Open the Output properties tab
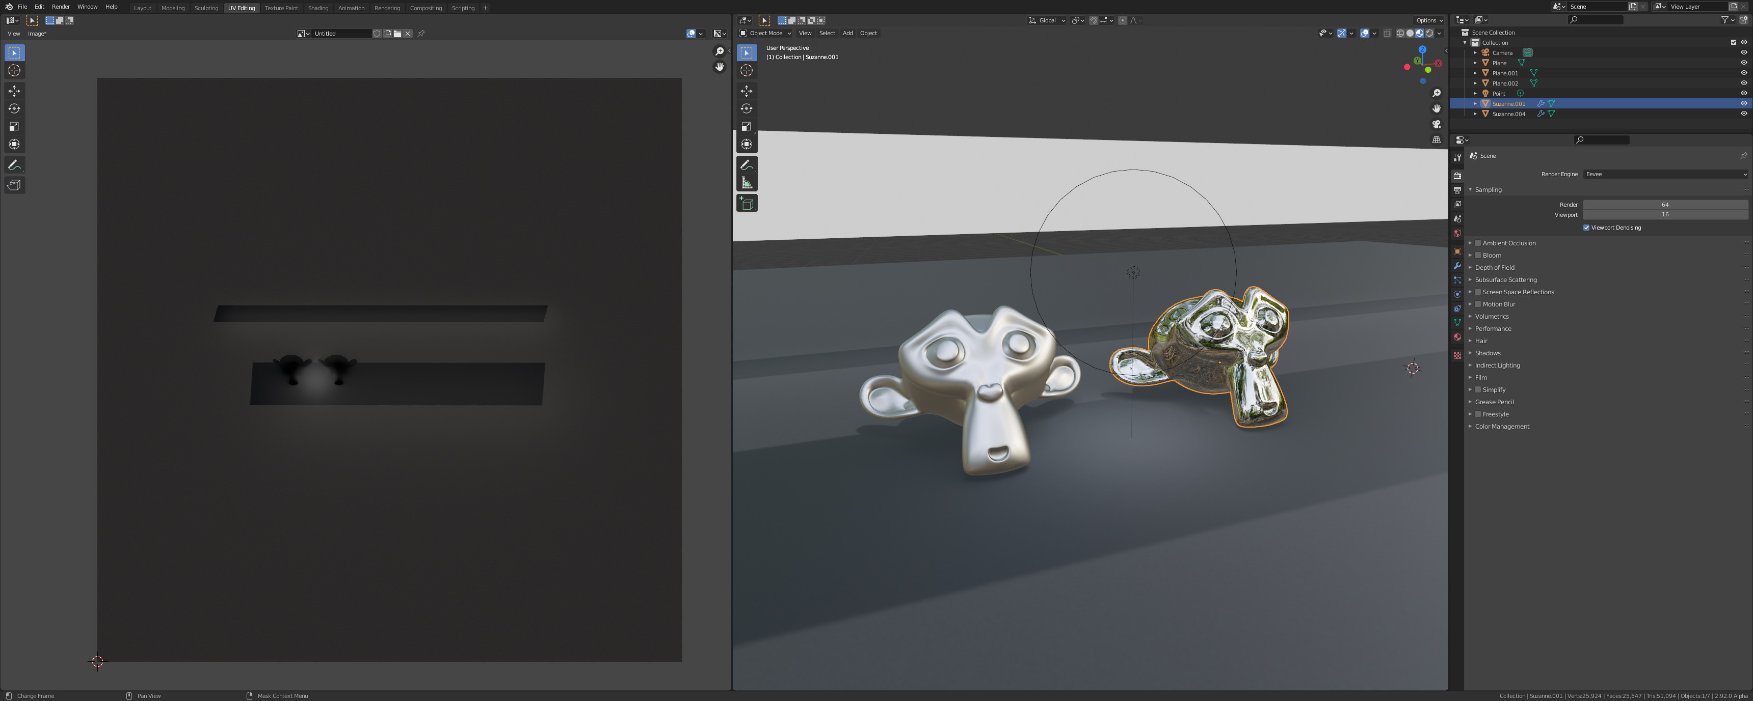 click(1457, 190)
